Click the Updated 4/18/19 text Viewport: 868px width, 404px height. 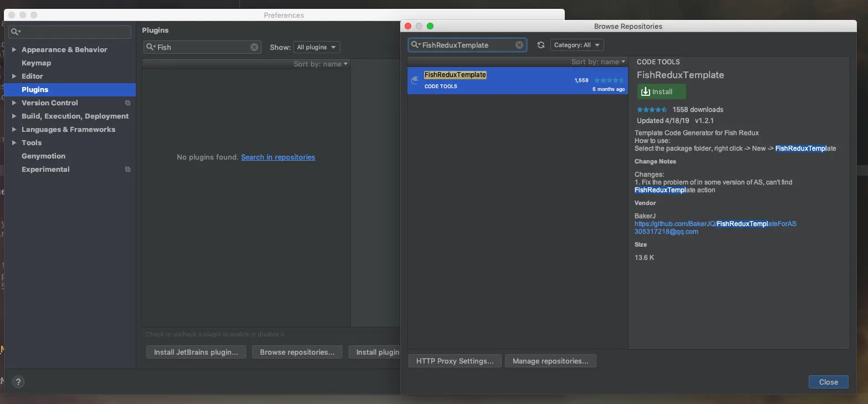[662, 121]
